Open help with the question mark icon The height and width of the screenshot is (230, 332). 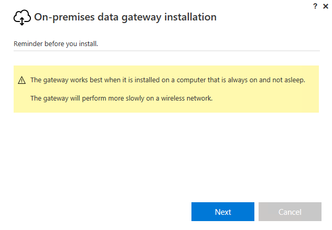click(x=315, y=5)
